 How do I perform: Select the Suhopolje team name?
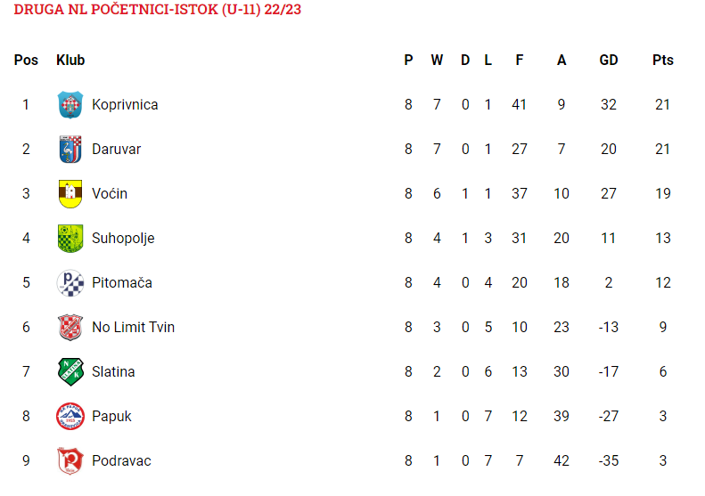point(123,238)
